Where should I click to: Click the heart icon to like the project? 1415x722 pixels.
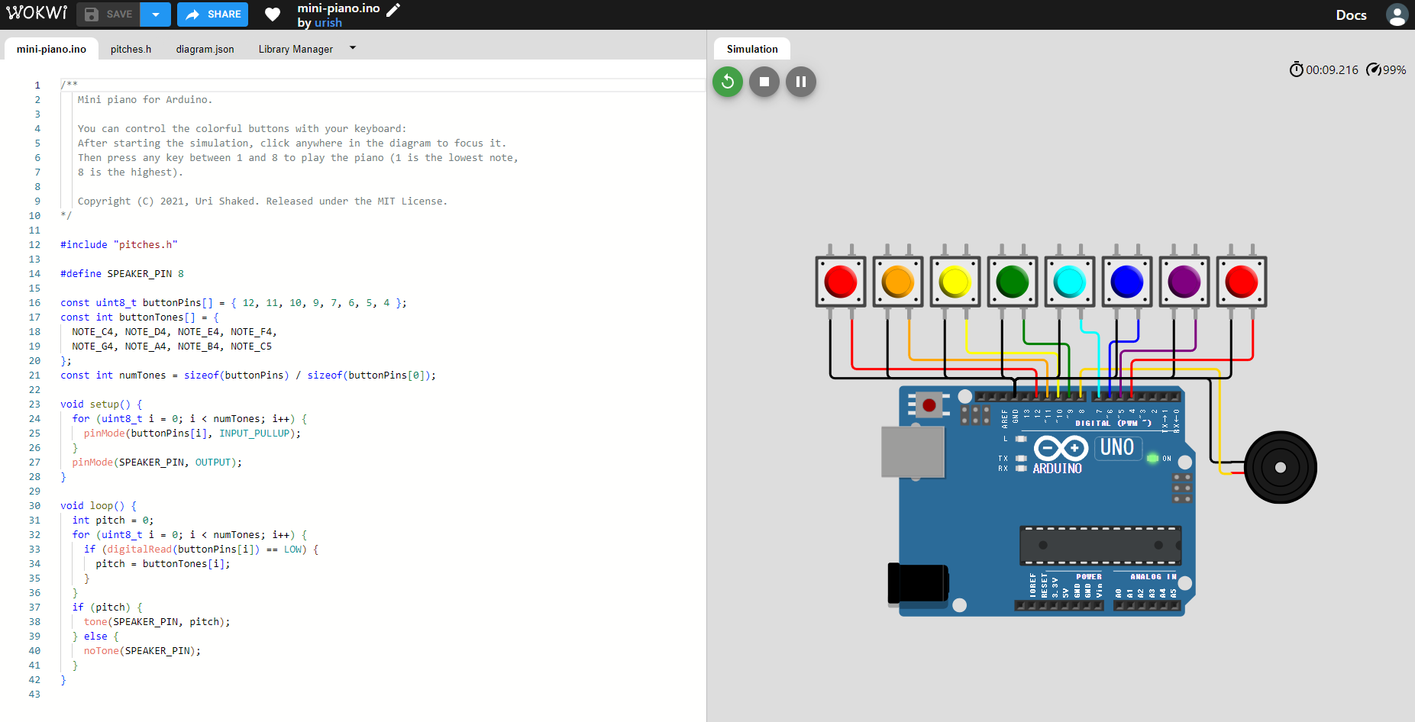[x=273, y=14]
